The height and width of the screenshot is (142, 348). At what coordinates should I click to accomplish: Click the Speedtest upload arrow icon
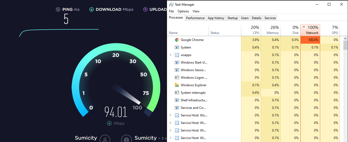click(145, 9)
